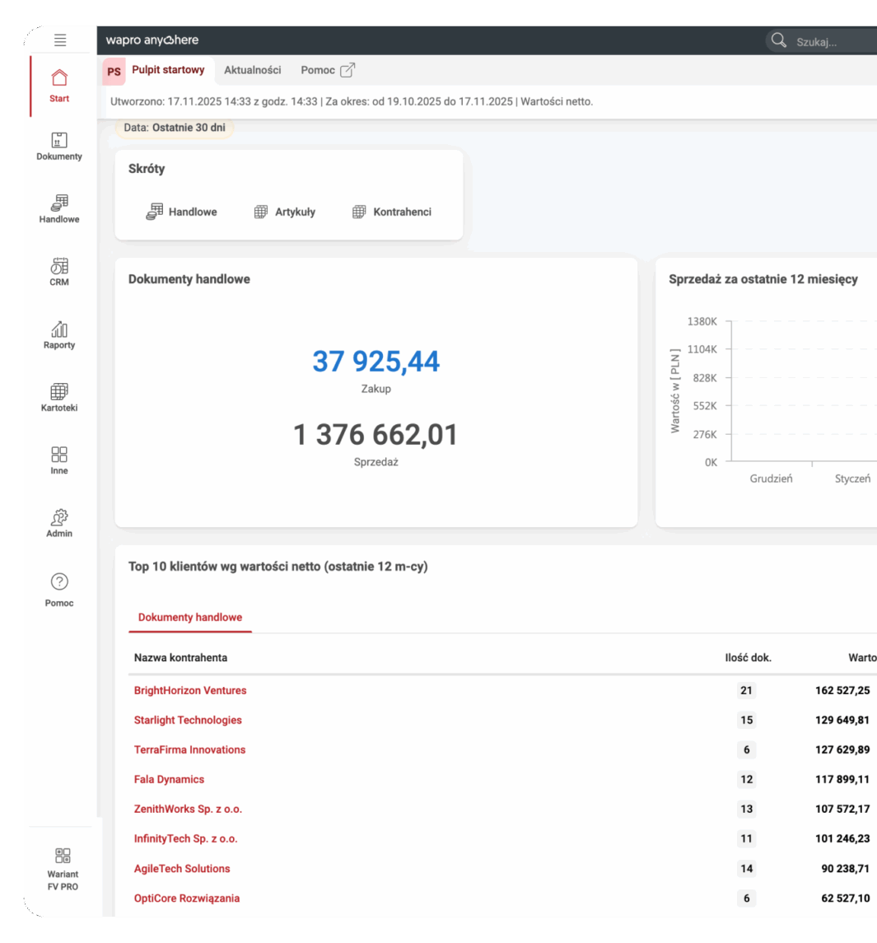Open the Kartoteki module icon
The image size is (877, 943).
[58, 390]
